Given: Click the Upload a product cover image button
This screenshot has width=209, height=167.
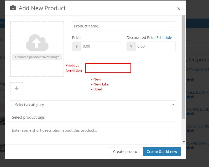Looking at the screenshot, I should pyautogui.click(x=37, y=57).
